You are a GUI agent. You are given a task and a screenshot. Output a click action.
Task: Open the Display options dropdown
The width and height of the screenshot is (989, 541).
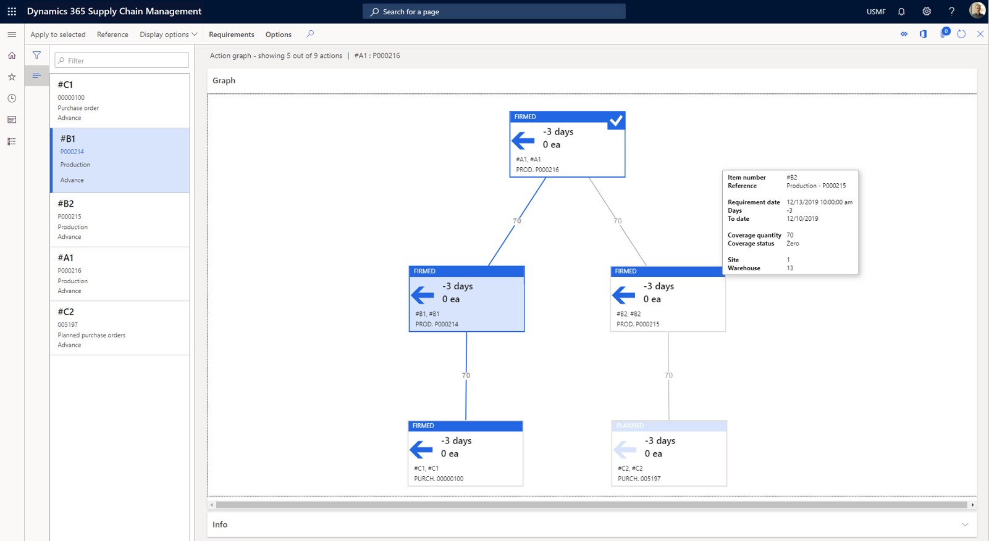[x=168, y=35]
